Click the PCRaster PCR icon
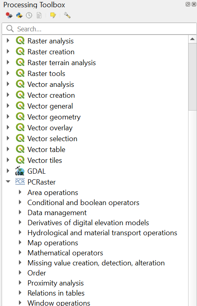Viewport: 197px width, 306px height. tap(20, 182)
